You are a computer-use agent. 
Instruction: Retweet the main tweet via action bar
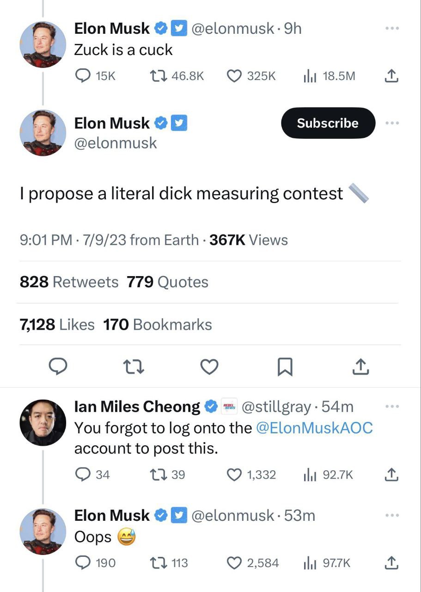(134, 367)
